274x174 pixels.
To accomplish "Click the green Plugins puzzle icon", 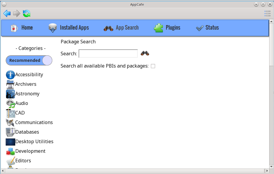I will click(x=158, y=28).
